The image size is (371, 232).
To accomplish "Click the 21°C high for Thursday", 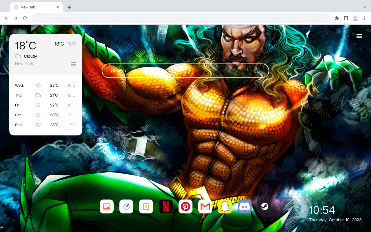I will point(54,95).
